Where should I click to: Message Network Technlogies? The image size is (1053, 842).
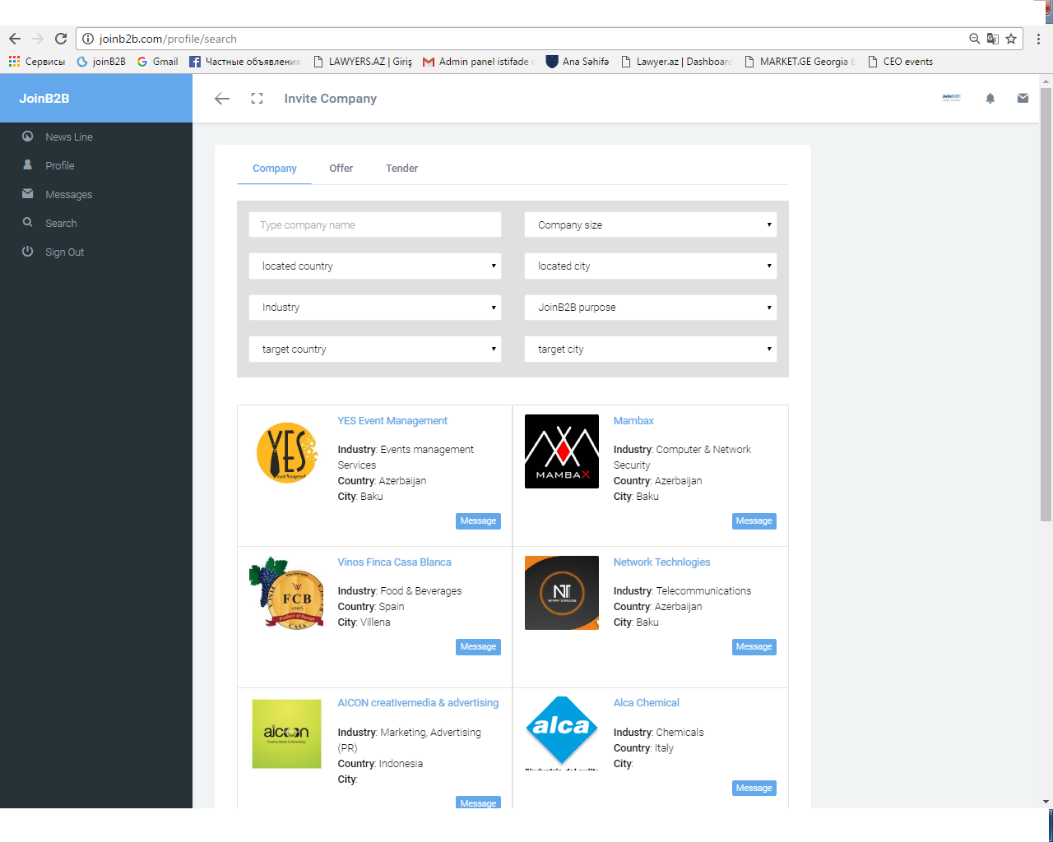click(754, 647)
